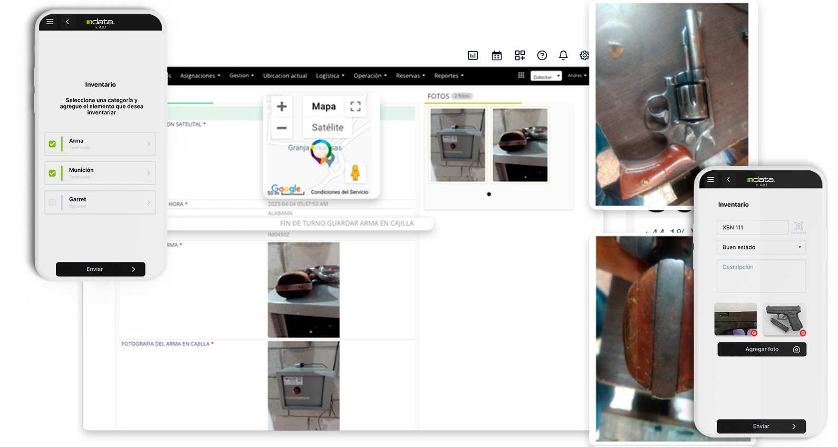The image size is (838, 447).
Task: Open notifications bell icon
Action: point(563,55)
